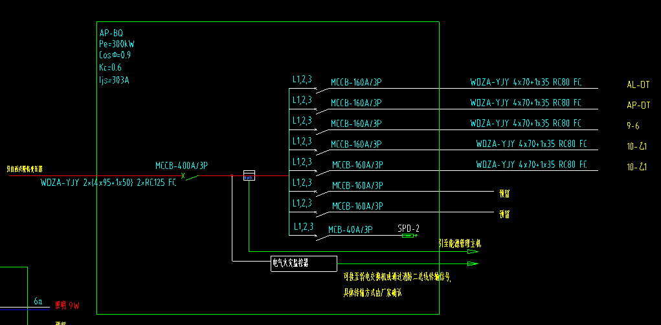Select the MCB-40A/3P label
The image size is (661, 325).
[351, 229]
